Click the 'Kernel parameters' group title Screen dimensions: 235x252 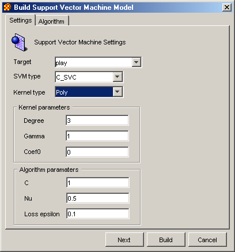(x=44, y=107)
